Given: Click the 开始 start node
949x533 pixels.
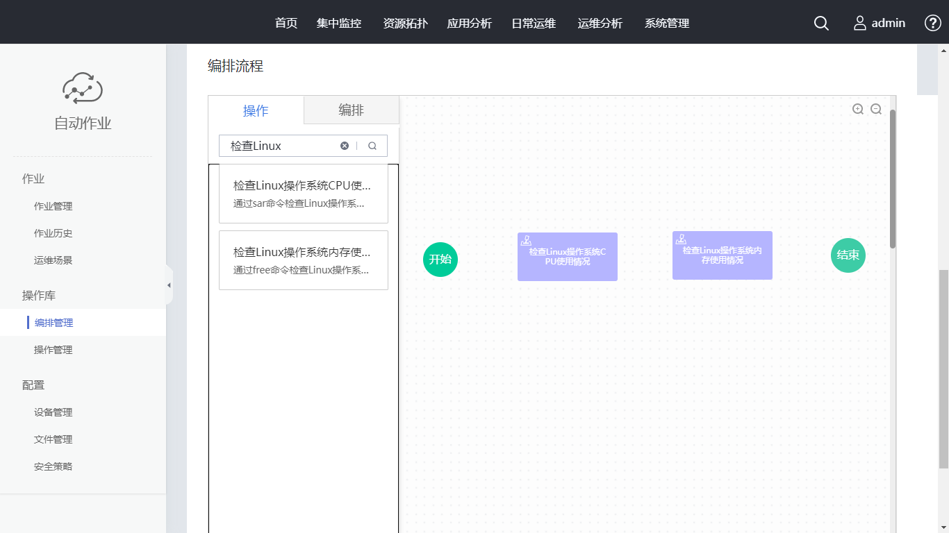Looking at the screenshot, I should 440,260.
